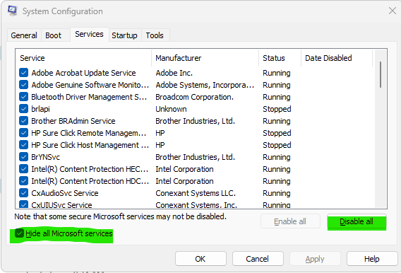Toggle HP Sure Click Remote Management checkbox
Viewport: 401px width, 273px height.
coord(23,133)
